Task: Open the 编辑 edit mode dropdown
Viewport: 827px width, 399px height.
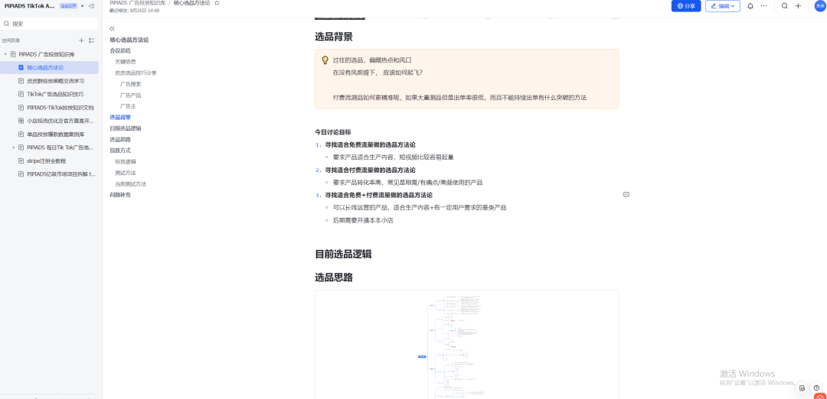Action: click(x=723, y=6)
